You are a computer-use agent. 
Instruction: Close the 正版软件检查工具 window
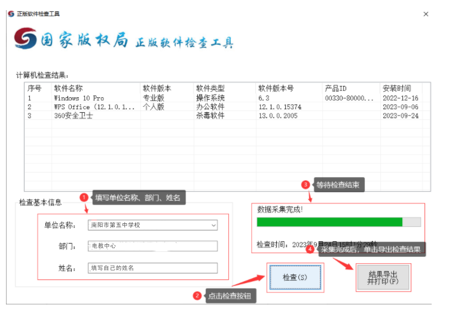426,14
